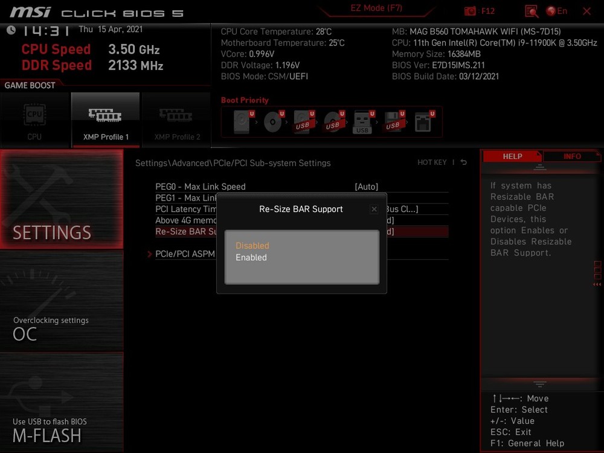Switch to EZ Mode (F7)
The image size is (604, 453).
(376, 8)
